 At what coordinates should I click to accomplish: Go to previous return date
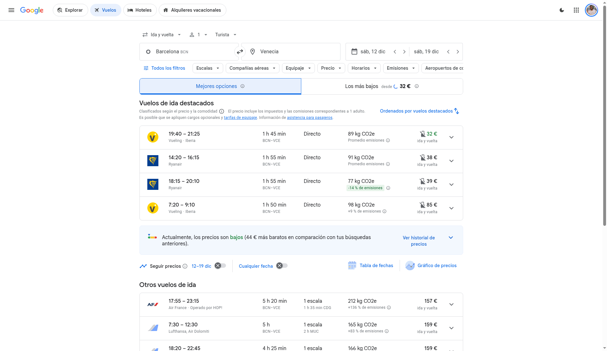pos(448,52)
